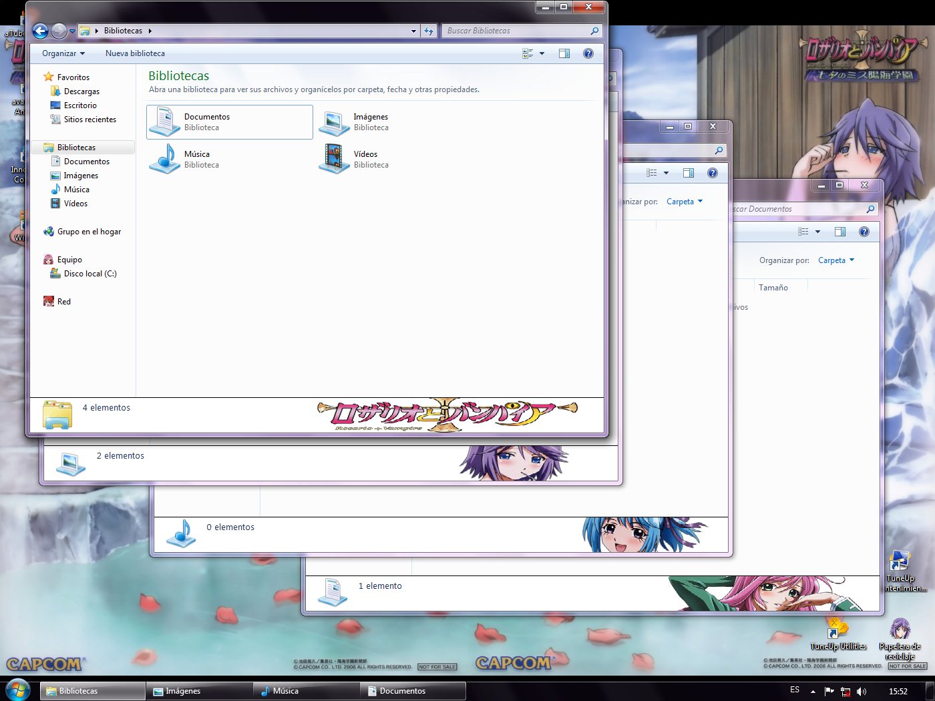The width and height of the screenshot is (935, 701).
Task: Select Descargas under Favoritos
Action: tap(81, 91)
